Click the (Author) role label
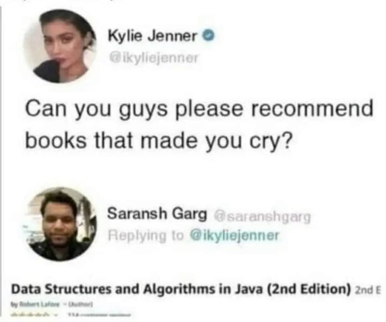Viewport: 386px width, 322px height. click(81, 305)
